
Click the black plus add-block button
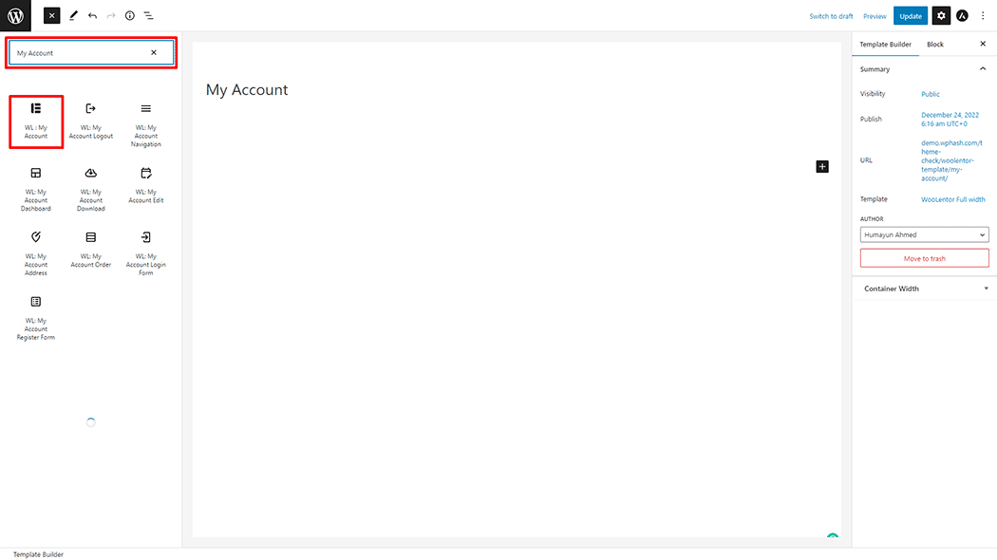[x=822, y=166]
